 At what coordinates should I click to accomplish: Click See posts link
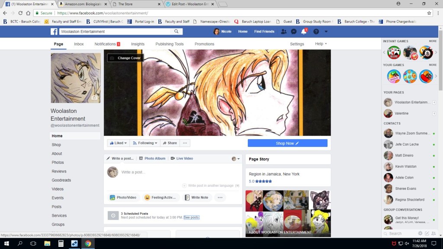[191, 217]
